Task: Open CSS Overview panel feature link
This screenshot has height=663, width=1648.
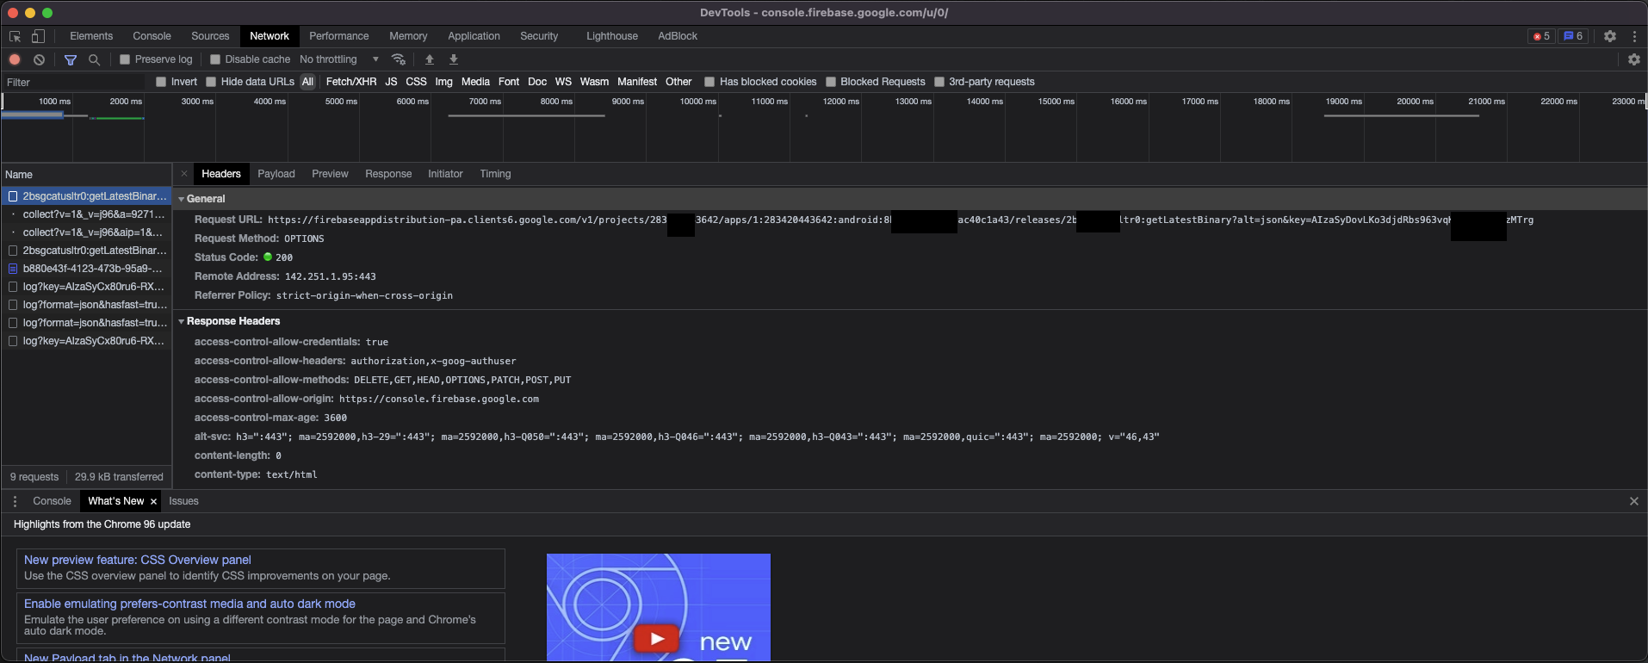Action: [x=138, y=560]
